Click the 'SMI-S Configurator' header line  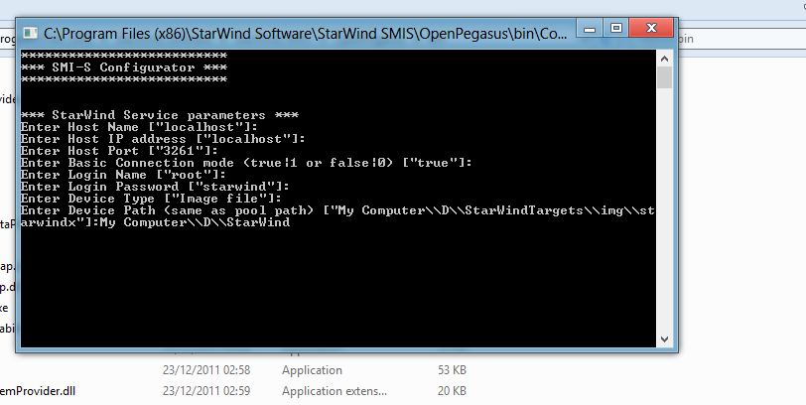(124, 67)
